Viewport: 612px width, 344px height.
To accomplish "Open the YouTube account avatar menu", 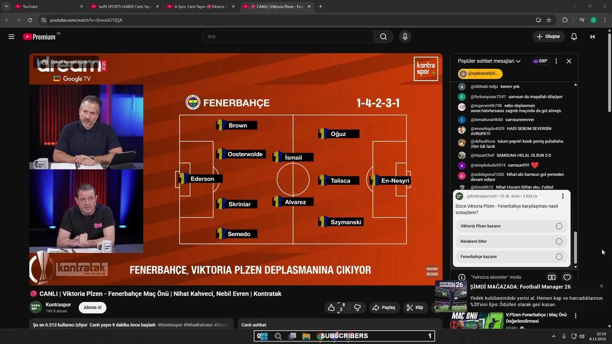I will (x=592, y=37).
